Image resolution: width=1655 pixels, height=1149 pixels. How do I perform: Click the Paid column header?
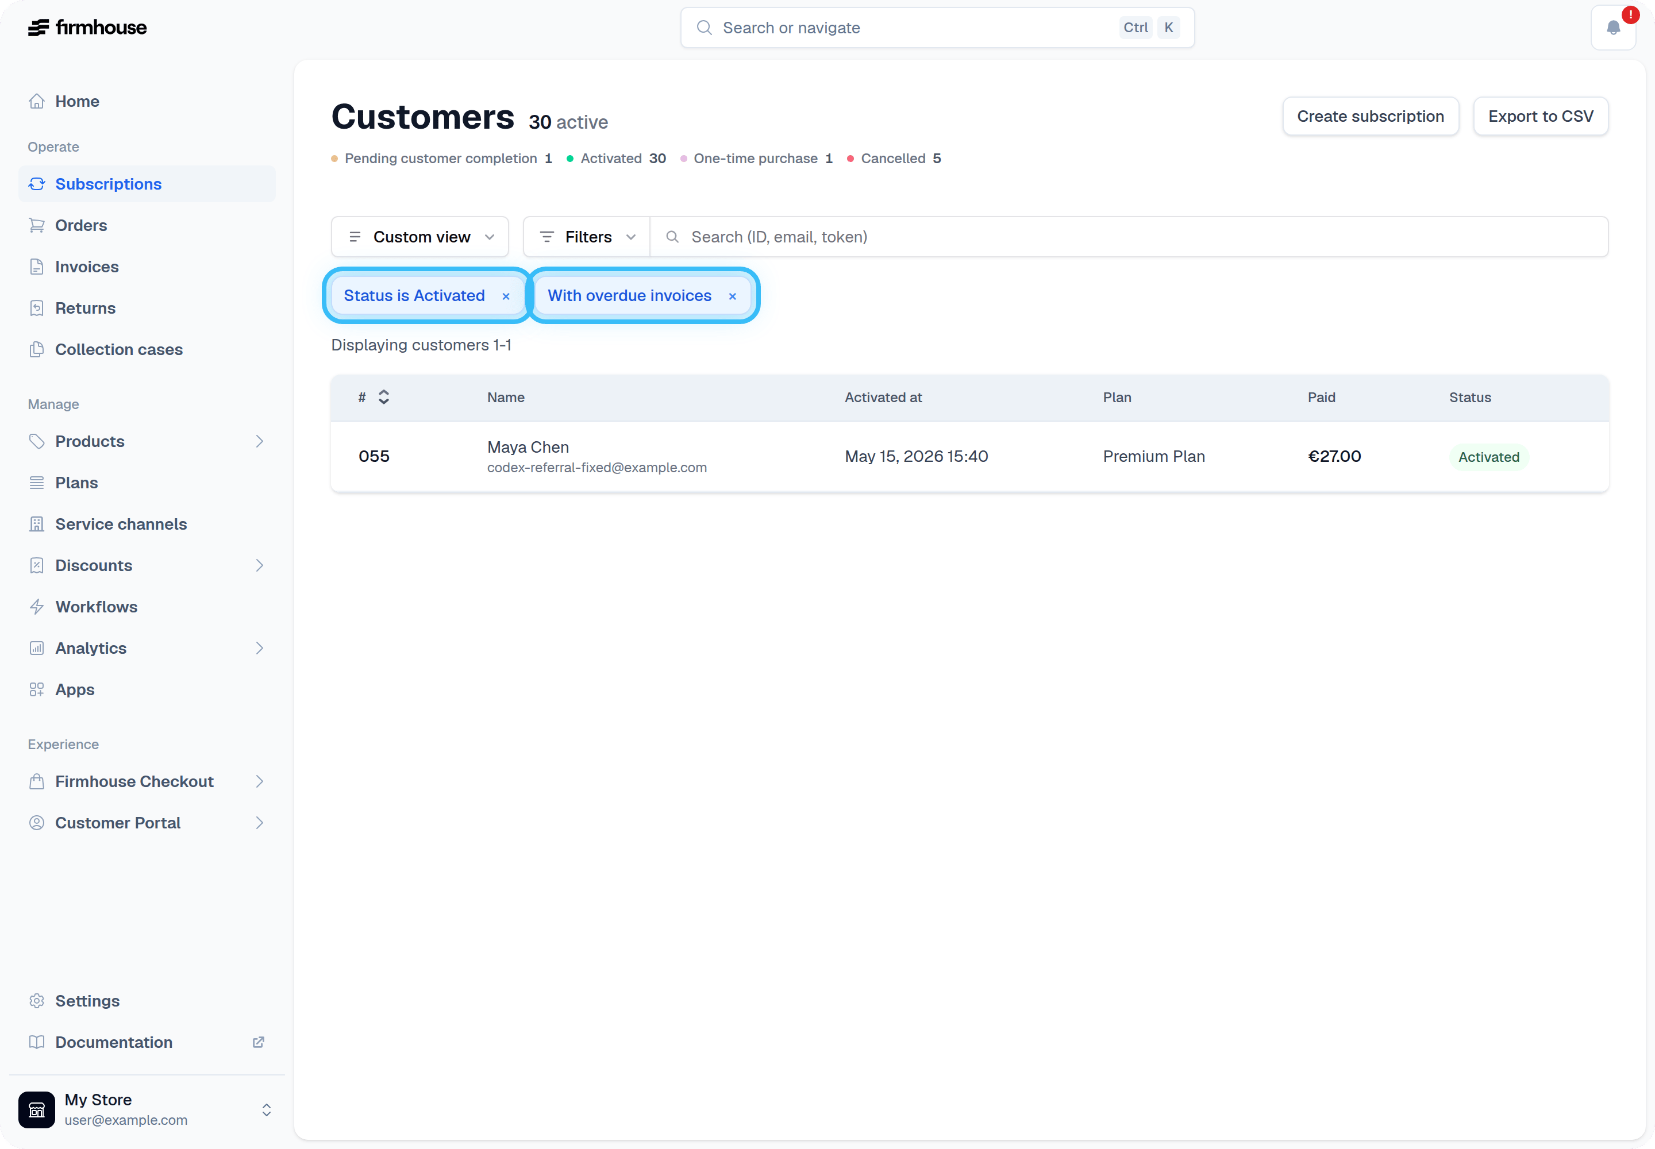[1322, 398]
